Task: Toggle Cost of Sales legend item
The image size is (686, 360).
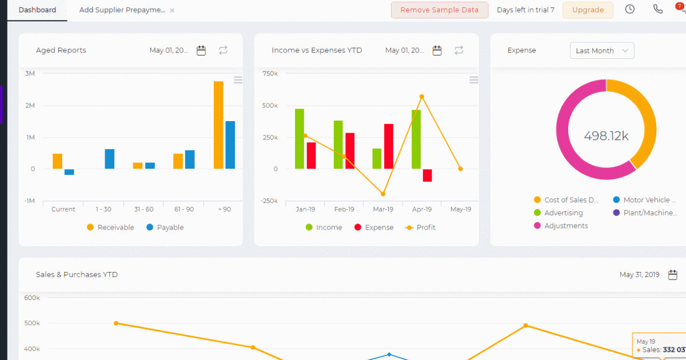Action: [x=566, y=200]
